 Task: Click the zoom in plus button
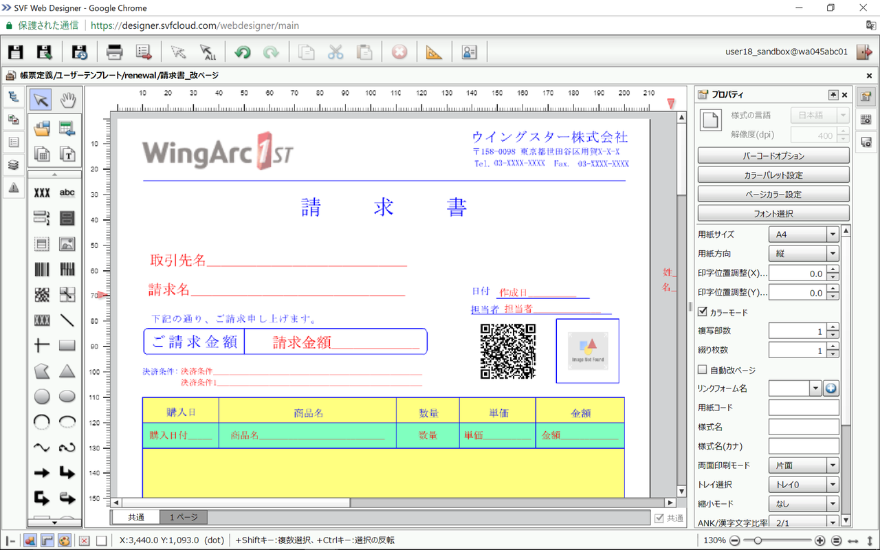tap(820, 540)
